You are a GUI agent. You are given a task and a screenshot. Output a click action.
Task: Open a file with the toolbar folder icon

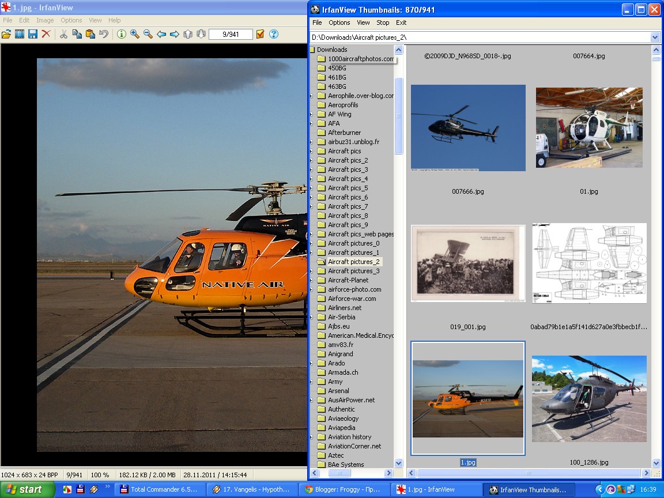pos(6,35)
